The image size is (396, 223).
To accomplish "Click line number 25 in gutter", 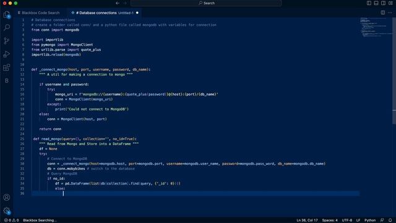I will coord(22,139).
